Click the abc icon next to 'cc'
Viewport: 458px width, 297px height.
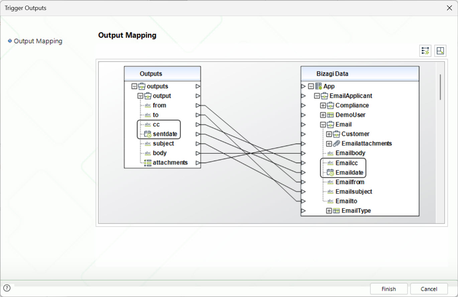point(148,125)
